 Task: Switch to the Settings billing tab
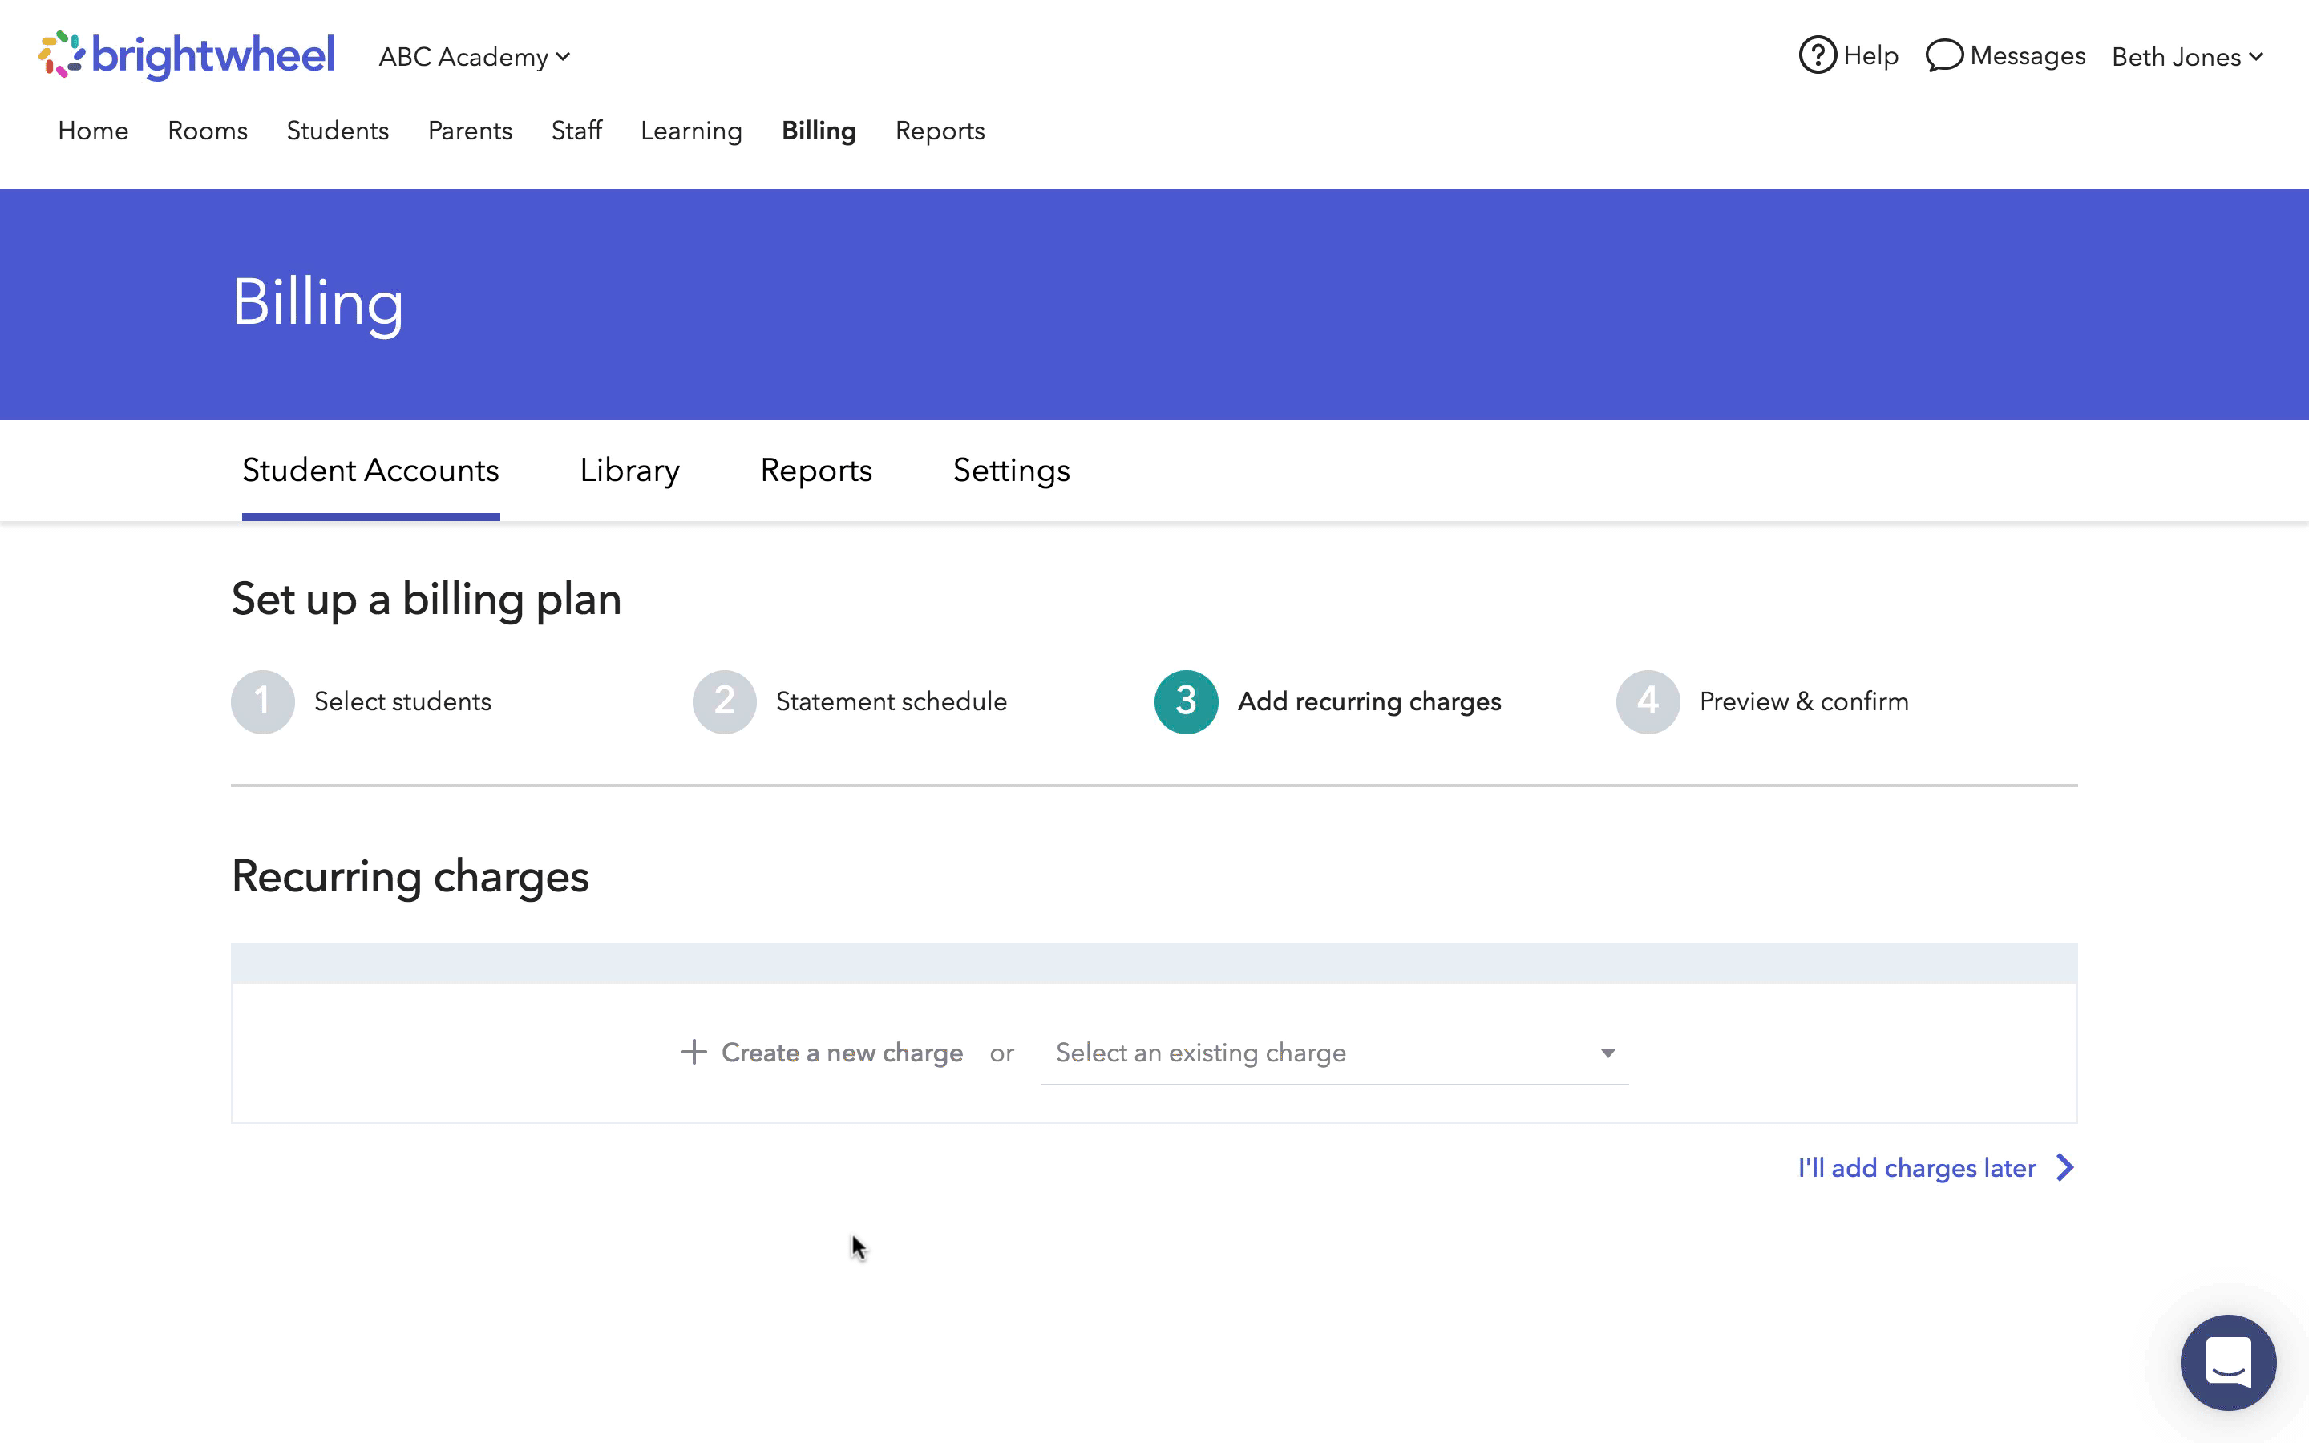[1011, 471]
